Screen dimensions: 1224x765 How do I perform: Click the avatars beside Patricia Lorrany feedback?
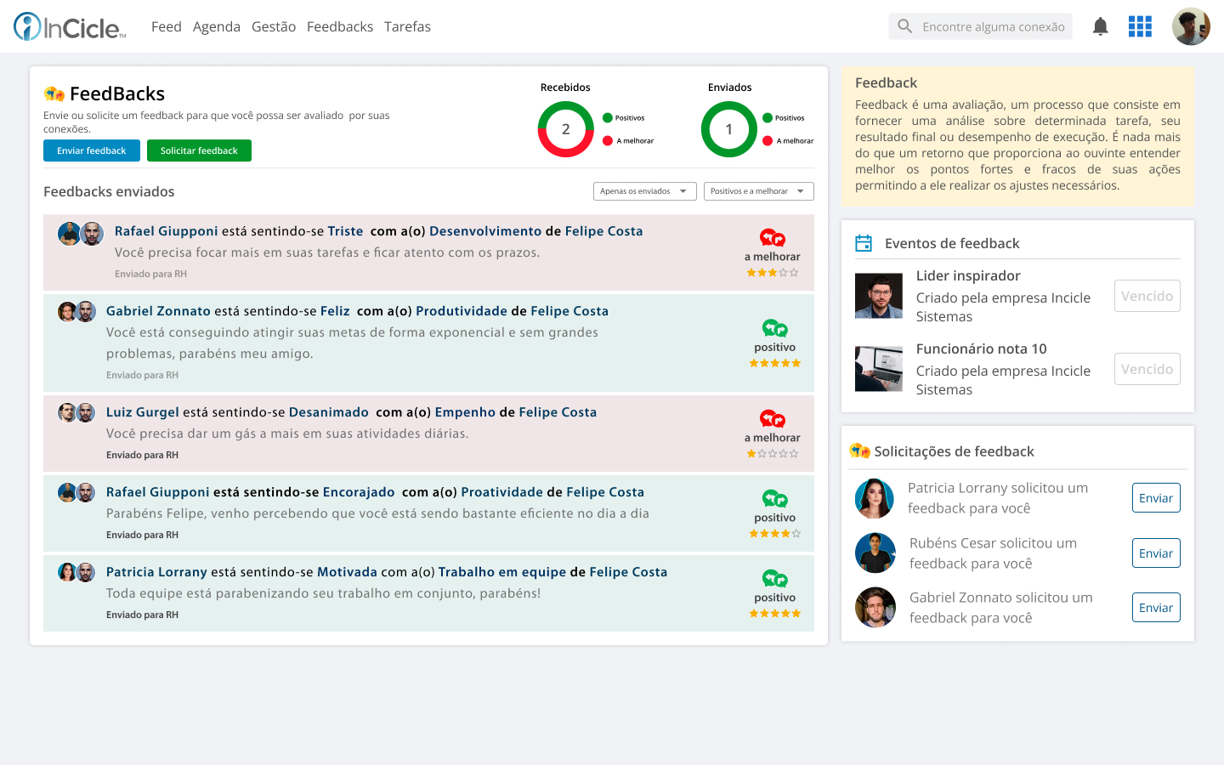[x=76, y=573]
